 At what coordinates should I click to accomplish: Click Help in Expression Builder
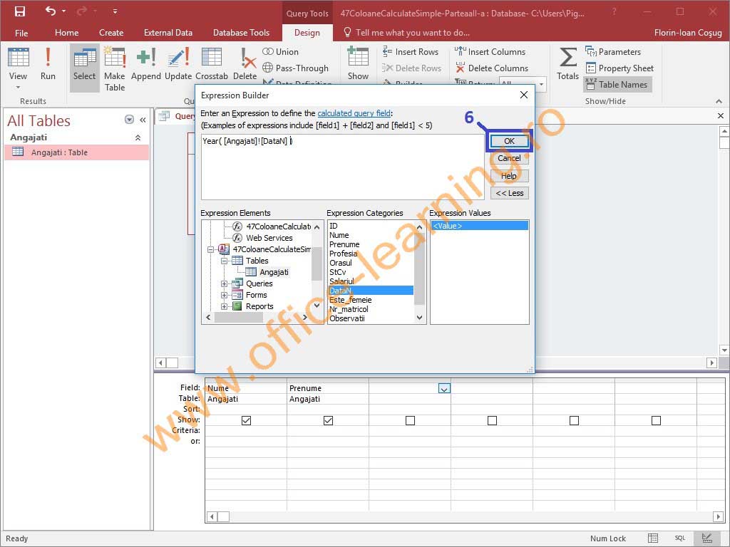click(509, 176)
